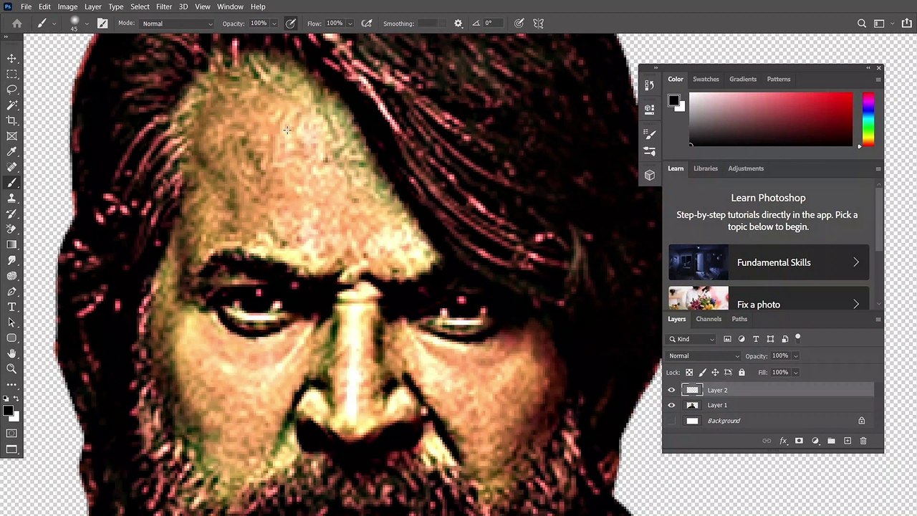This screenshot has height=516, width=917.
Task: Add a layer mask
Action: click(799, 441)
